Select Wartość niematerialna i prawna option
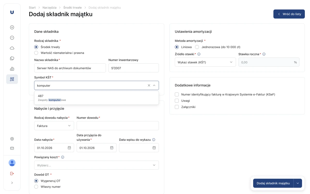The height and width of the screenshot is (194, 310). coord(36,53)
